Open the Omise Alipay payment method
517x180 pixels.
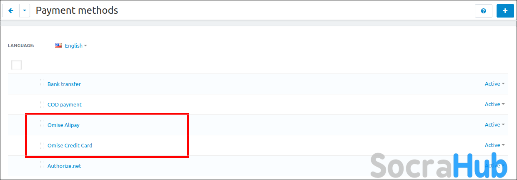pyautogui.click(x=63, y=125)
